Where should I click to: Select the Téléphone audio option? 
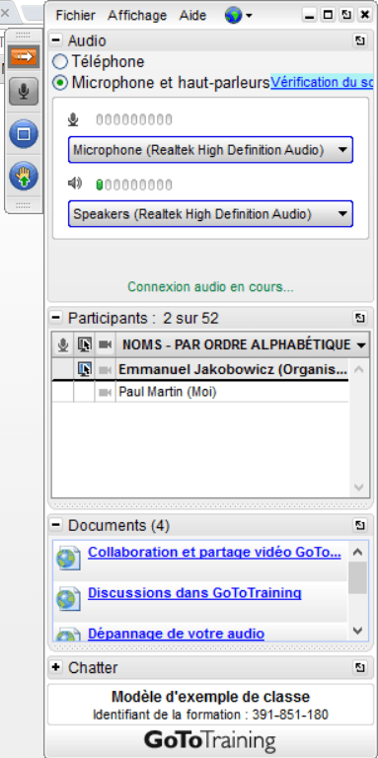pyautogui.click(x=60, y=62)
